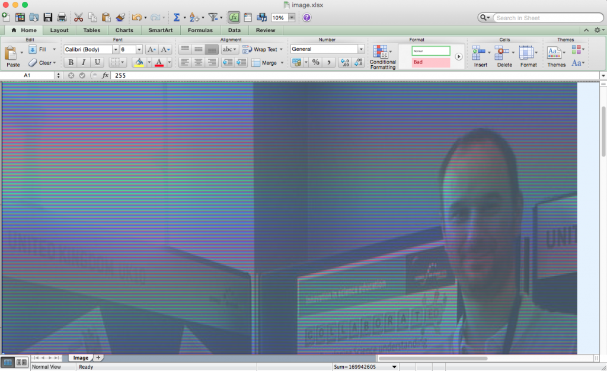This screenshot has width=607, height=371.
Task: Open the font size dropdown
Action: pyautogui.click(x=139, y=50)
